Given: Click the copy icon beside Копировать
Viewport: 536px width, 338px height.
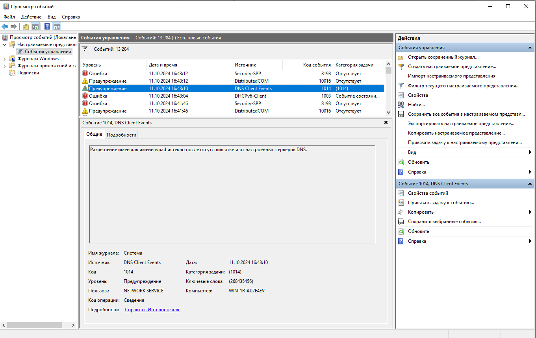Looking at the screenshot, I should [x=401, y=212].
